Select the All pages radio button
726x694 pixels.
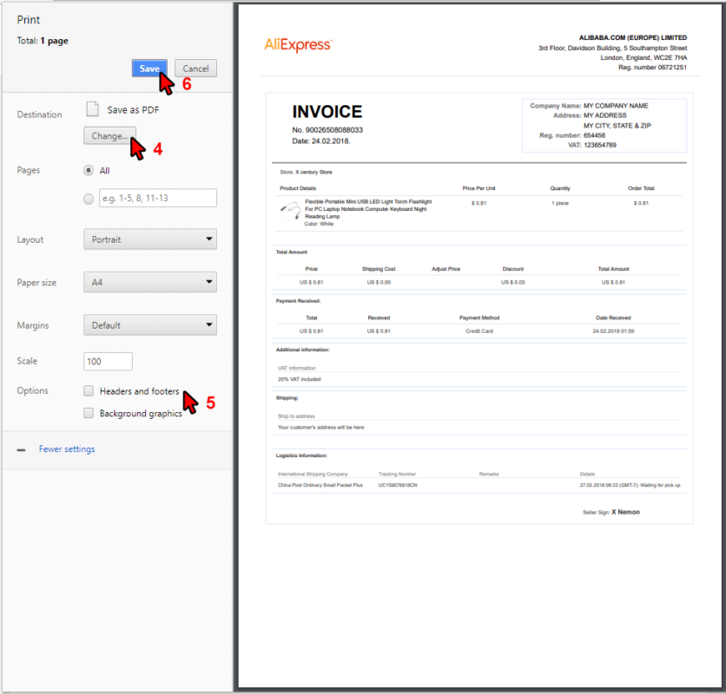coord(89,170)
